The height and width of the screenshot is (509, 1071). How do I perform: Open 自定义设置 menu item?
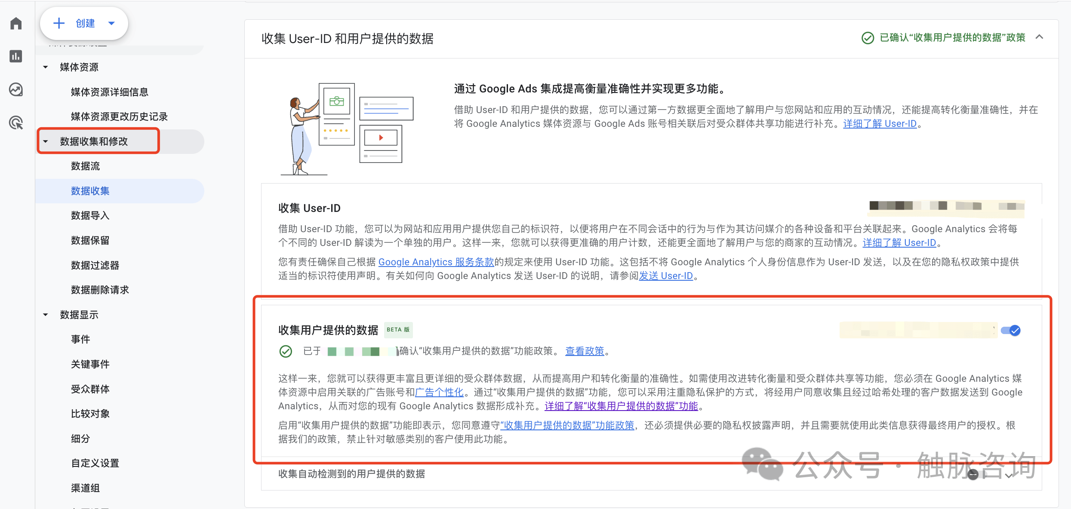pyautogui.click(x=95, y=463)
